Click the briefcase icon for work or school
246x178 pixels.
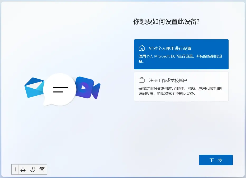point(142,80)
